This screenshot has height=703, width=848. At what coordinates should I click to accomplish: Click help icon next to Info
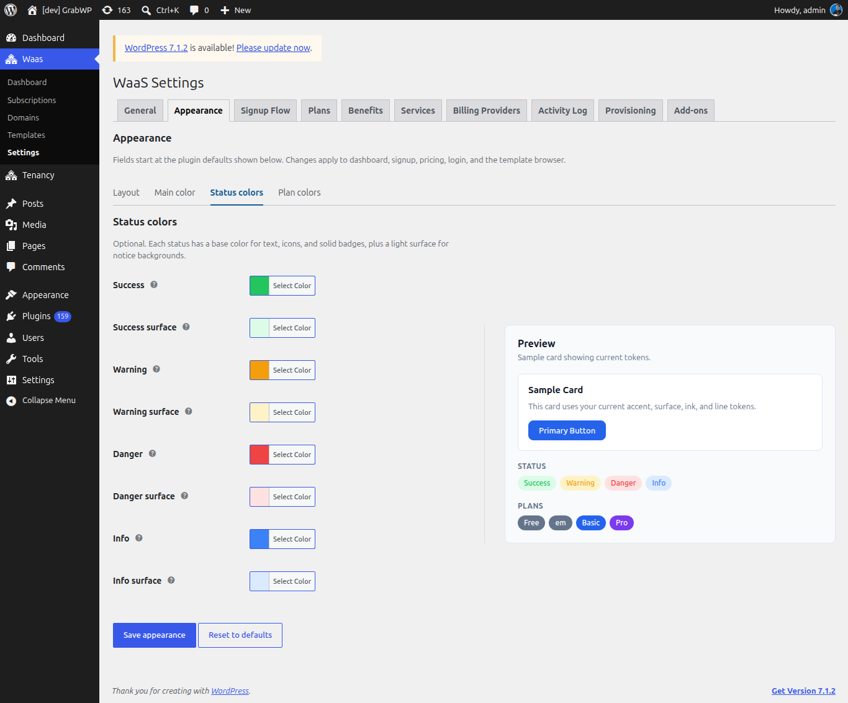(x=139, y=538)
